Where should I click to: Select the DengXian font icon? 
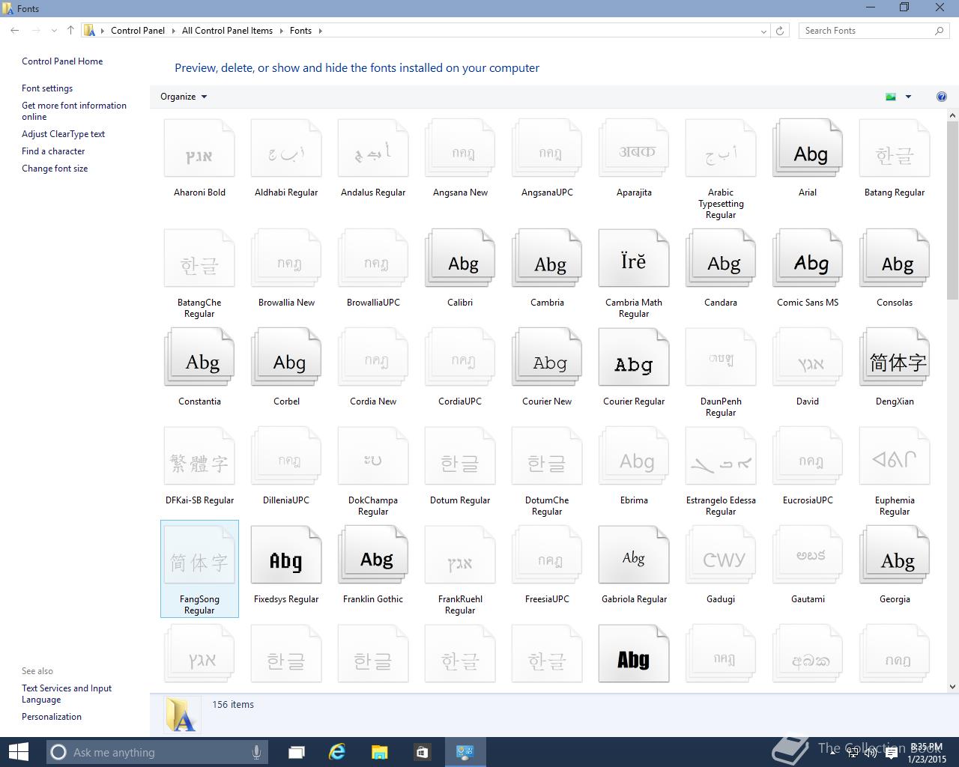coord(895,357)
